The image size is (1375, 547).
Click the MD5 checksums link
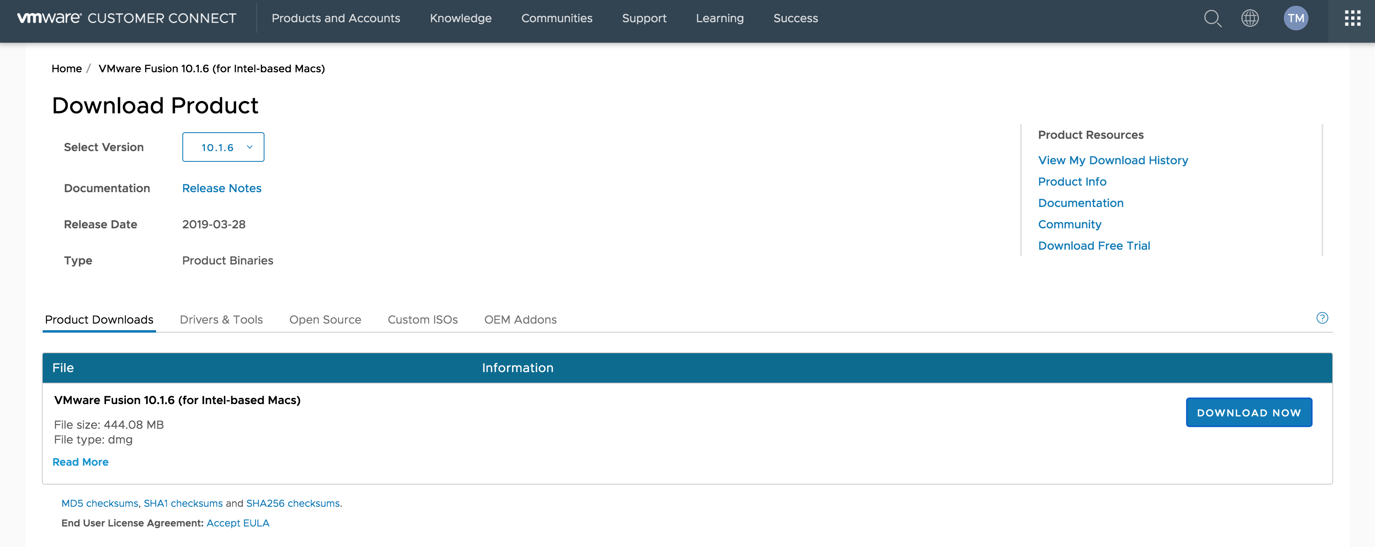[99, 503]
